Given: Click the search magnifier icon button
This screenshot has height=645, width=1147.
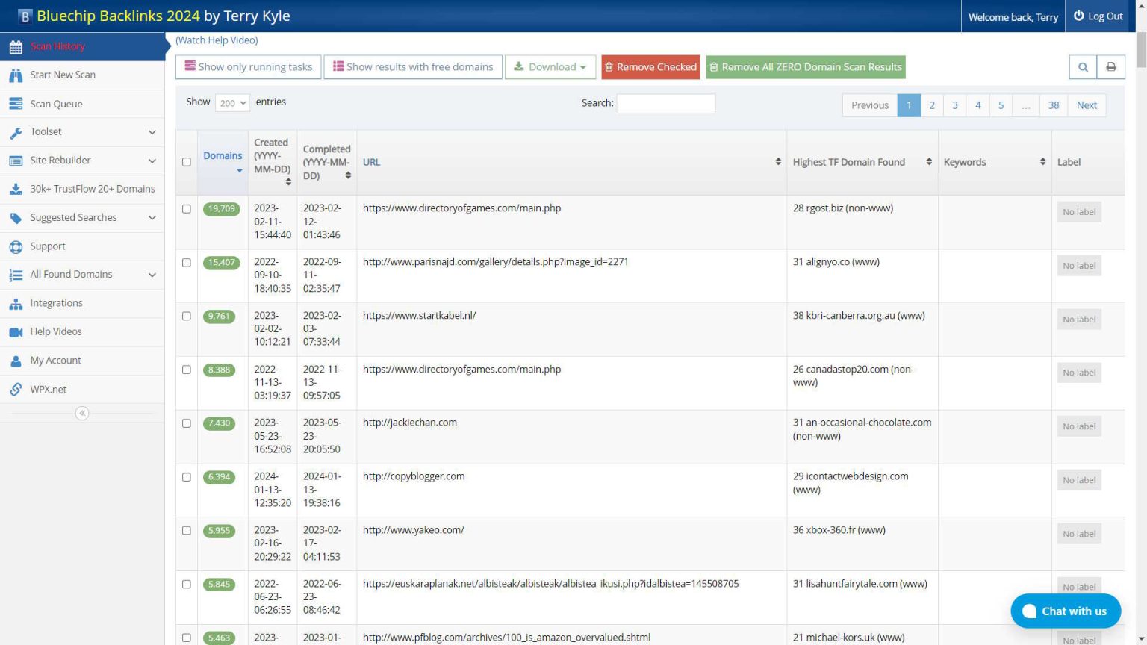Looking at the screenshot, I should [1083, 67].
